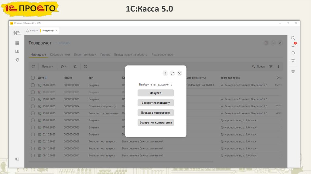Check the row 0000000004 checkbox
Image resolution: width=311 pixels, height=174 pixels.
pyautogui.click(x=33, y=106)
